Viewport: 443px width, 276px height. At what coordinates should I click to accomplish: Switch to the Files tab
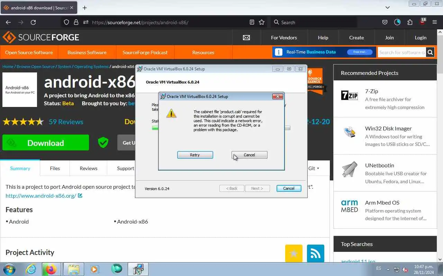(55, 168)
